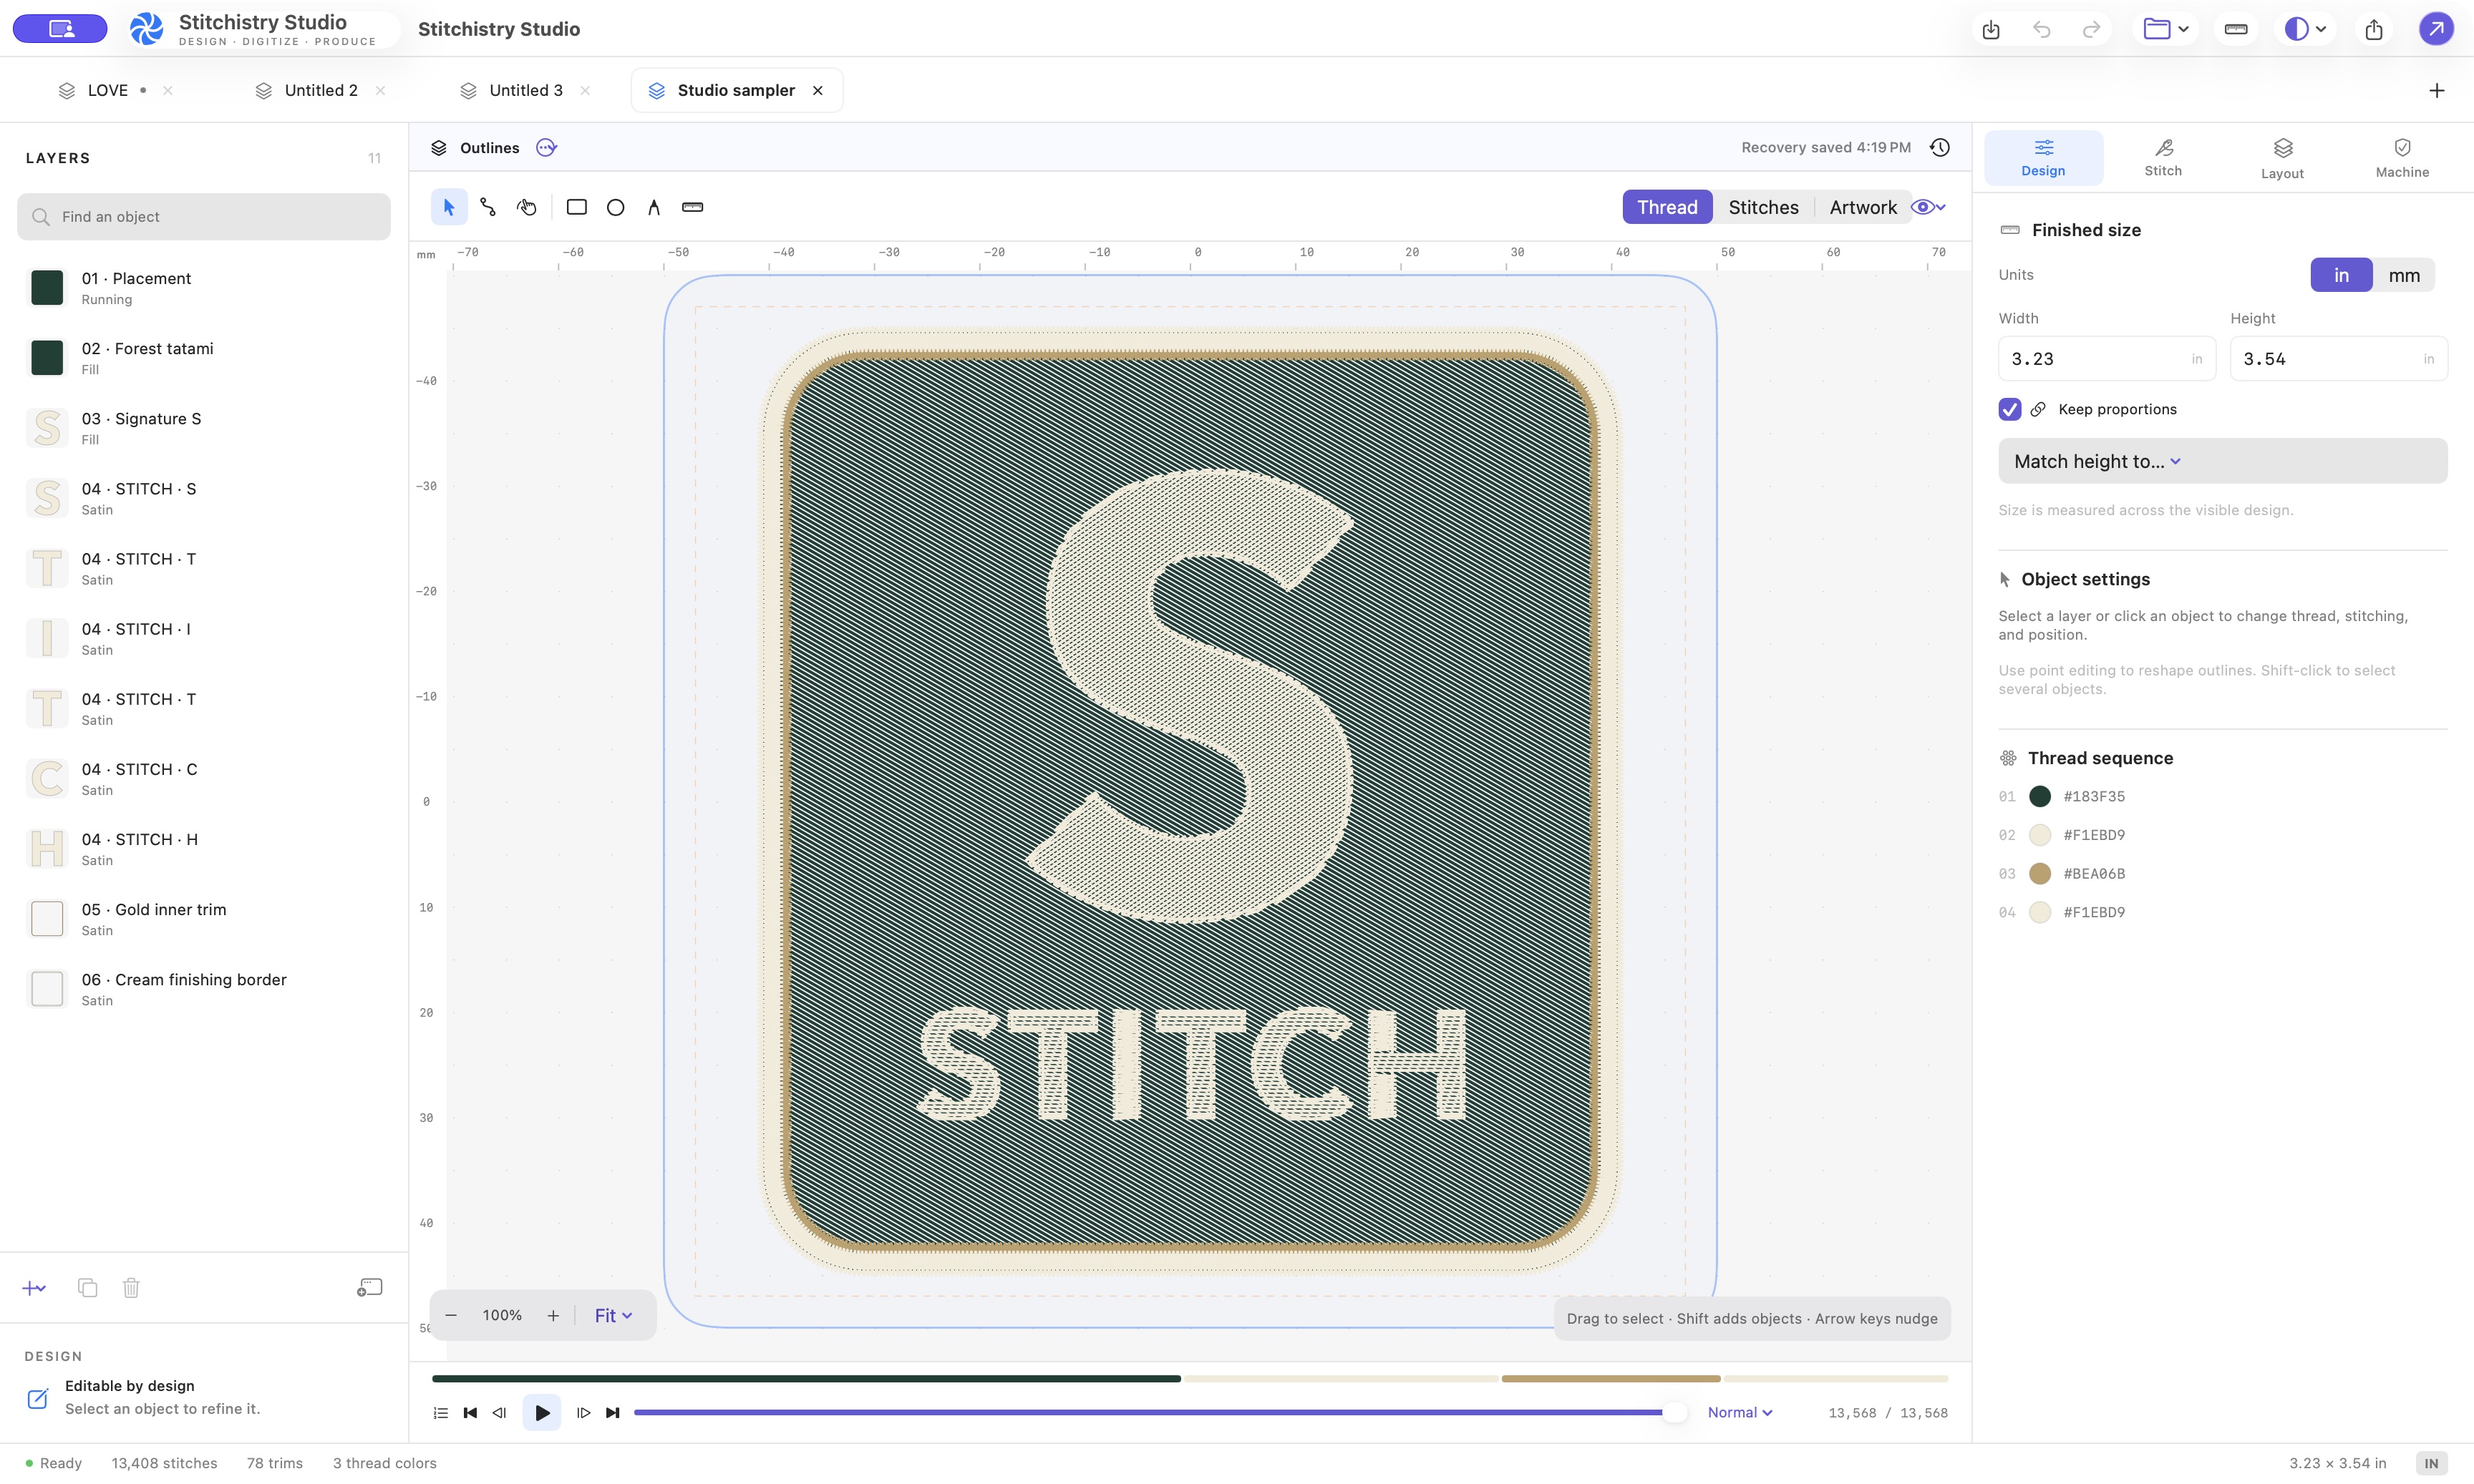Add a new document tab
Viewport: 2474px width, 1484px height.
click(x=2437, y=91)
